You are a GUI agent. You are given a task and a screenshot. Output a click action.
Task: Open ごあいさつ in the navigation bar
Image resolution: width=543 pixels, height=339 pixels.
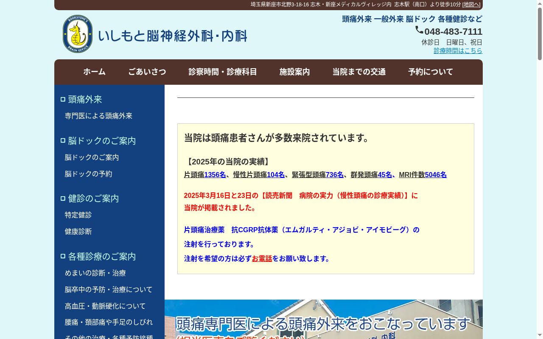coord(147,72)
